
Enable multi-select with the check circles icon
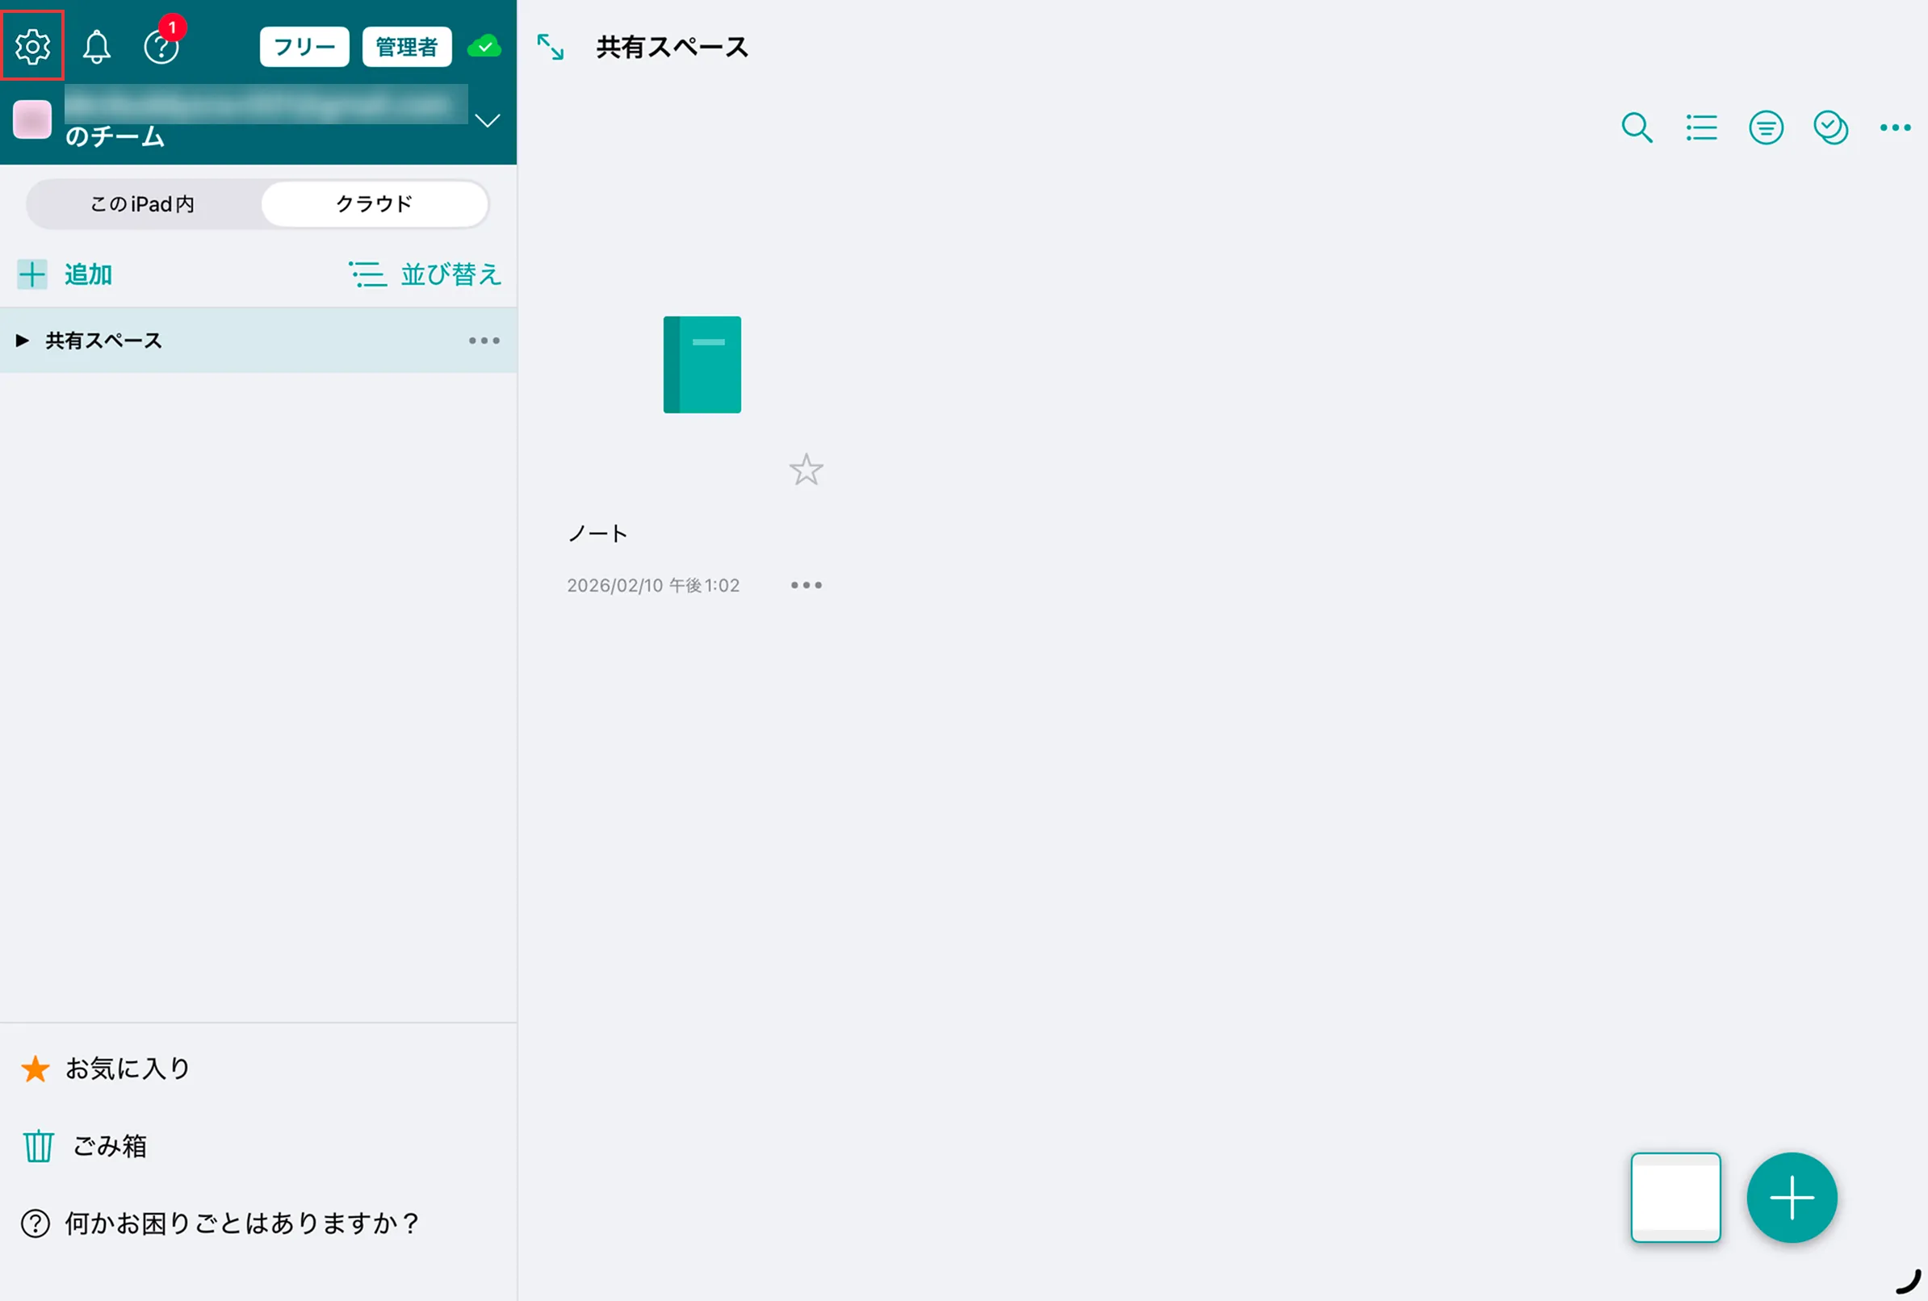click(1832, 128)
